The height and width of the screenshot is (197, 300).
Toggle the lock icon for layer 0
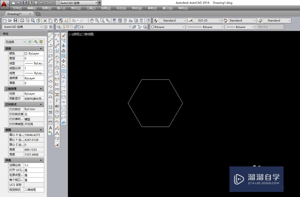point(76,27)
